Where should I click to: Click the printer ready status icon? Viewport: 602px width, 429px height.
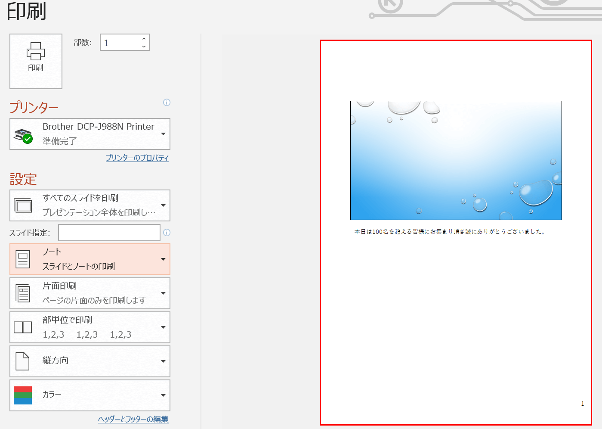pos(23,136)
